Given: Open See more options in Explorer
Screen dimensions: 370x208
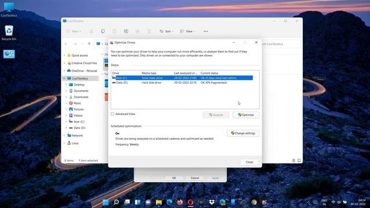Looking at the screenshot, I should coord(206,31).
